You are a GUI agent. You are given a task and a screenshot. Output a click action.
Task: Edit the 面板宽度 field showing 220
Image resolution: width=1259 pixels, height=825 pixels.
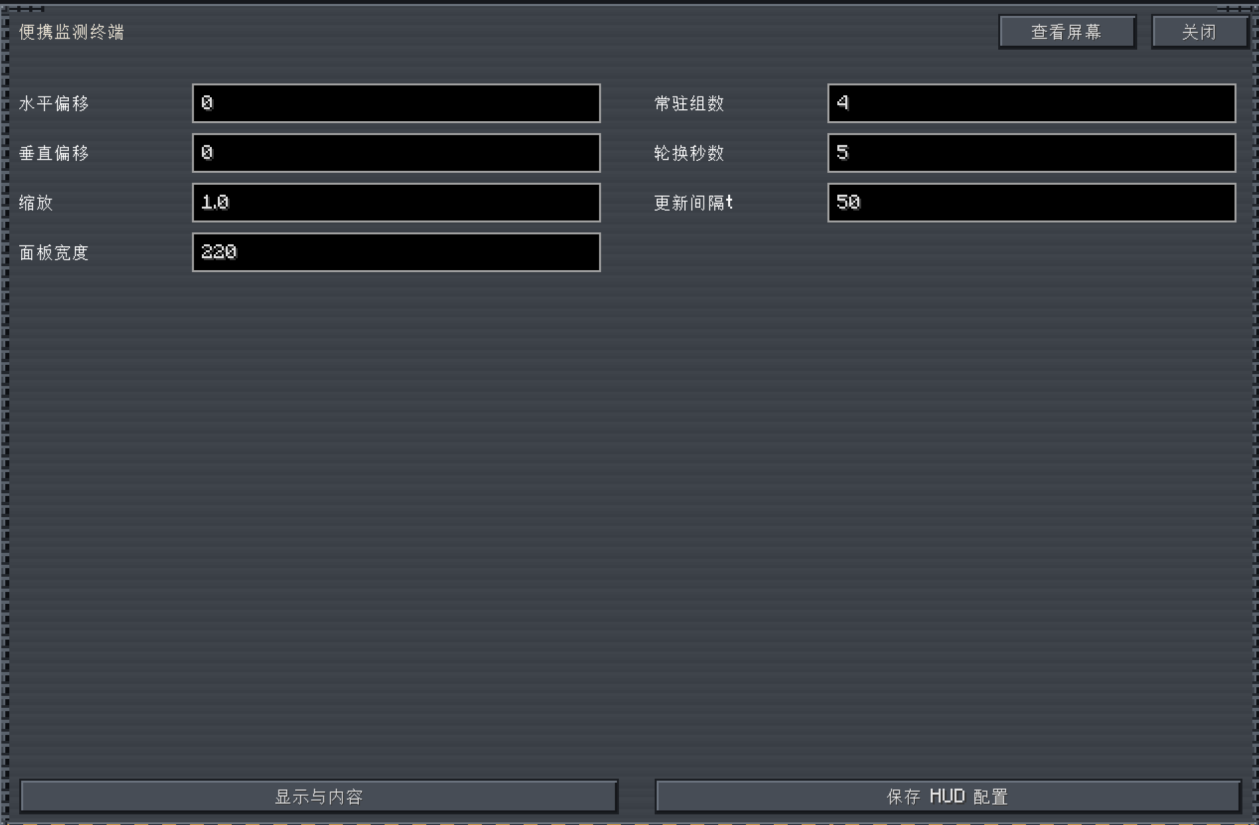click(x=396, y=252)
